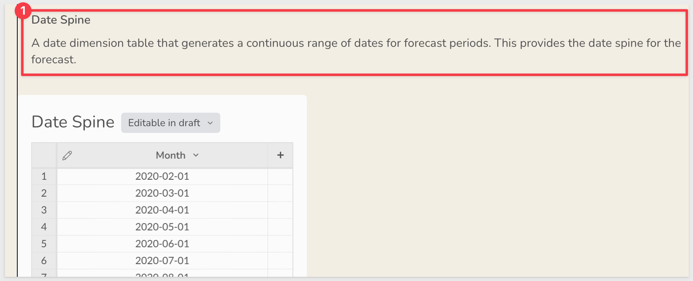The width and height of the screenshot is (693, 281).
Task: Open the Month column dropdown arrow
Action: click(x=196, y=155)
